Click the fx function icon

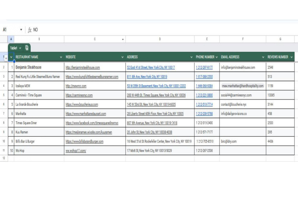30,30
